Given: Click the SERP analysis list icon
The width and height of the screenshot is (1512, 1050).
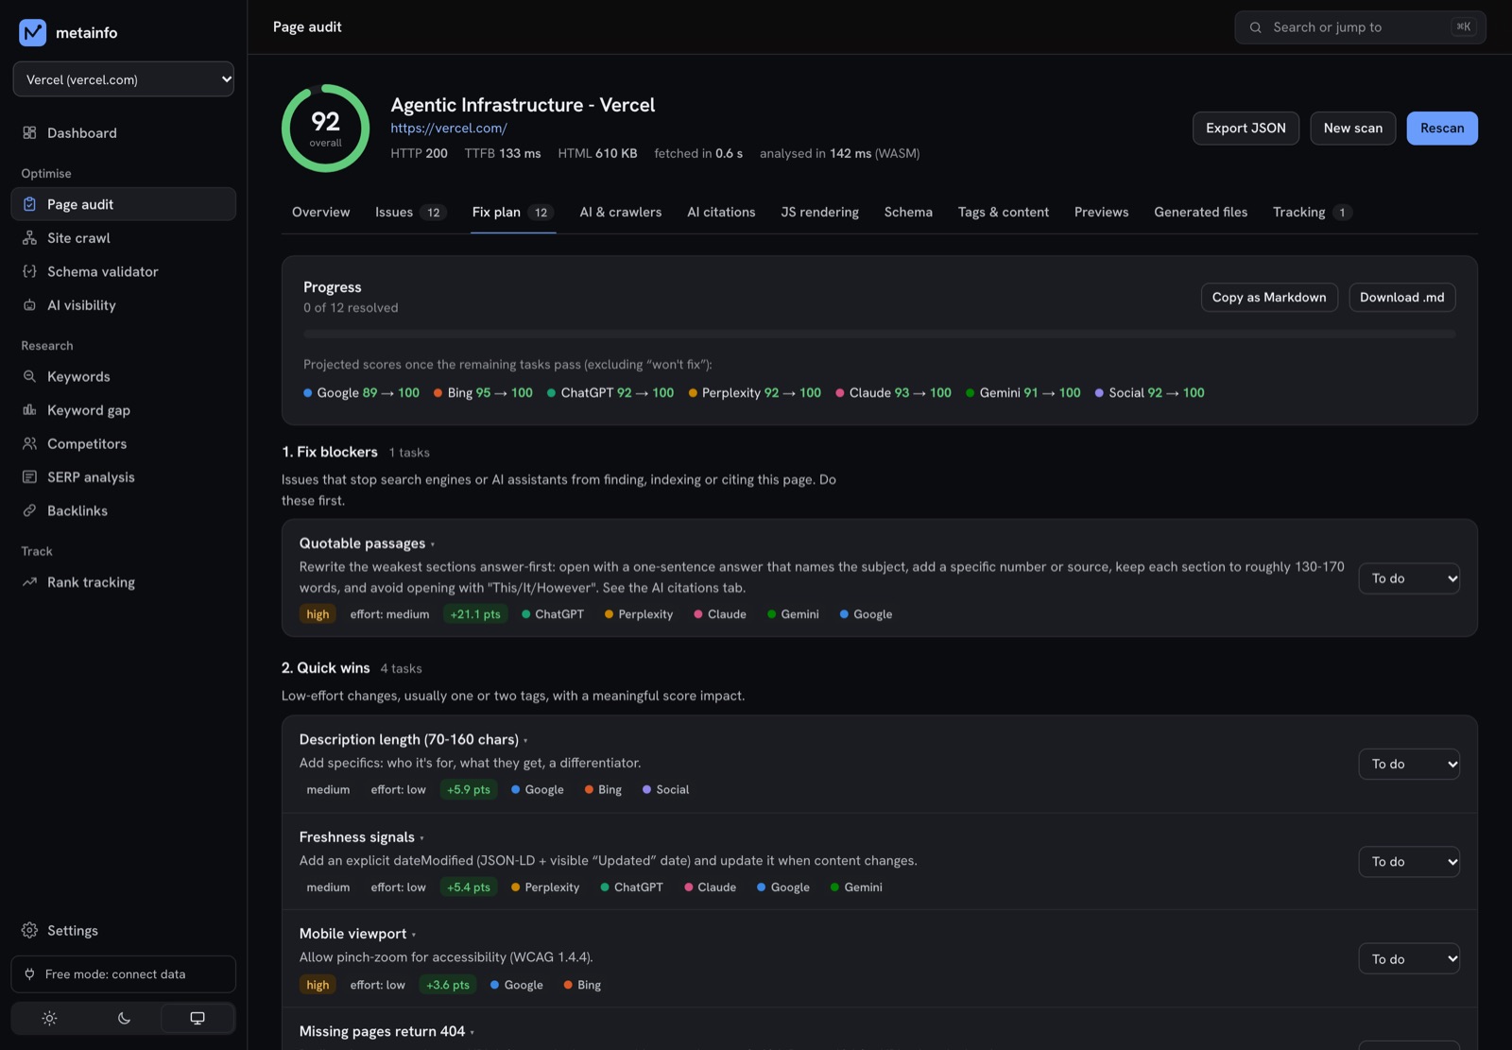Looking at the screenshot, I should point(29,477).
